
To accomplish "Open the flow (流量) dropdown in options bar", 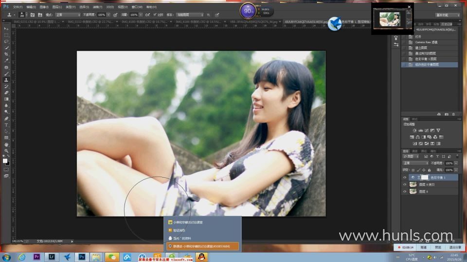I will tap(141, 15).
